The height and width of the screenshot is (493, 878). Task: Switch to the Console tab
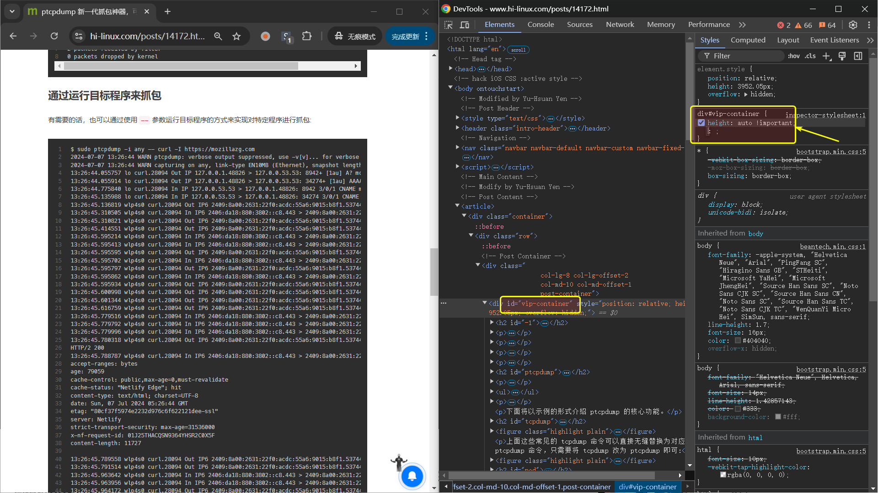541,25
